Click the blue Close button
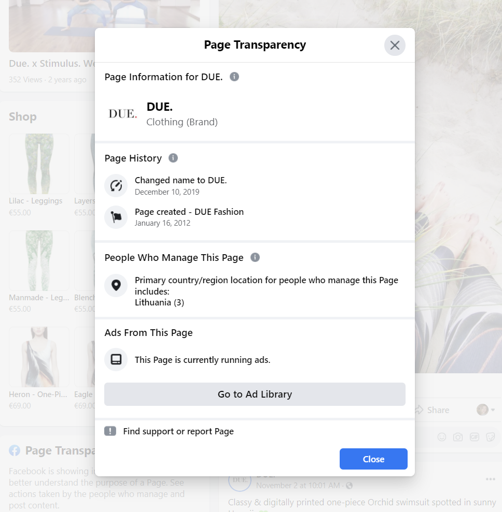The image size is (502, 512). [373, 459]
